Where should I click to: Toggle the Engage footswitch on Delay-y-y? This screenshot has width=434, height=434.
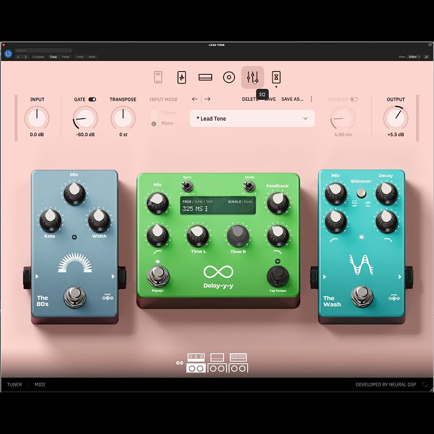coord(158,275)
